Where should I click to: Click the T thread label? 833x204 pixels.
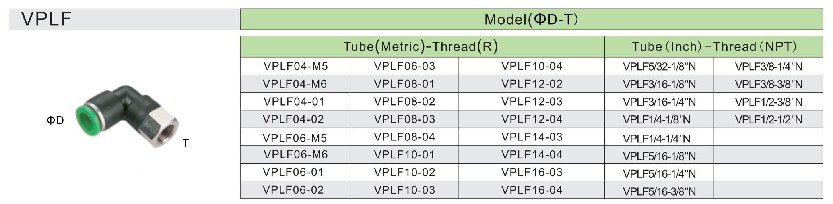click(185, 143)
